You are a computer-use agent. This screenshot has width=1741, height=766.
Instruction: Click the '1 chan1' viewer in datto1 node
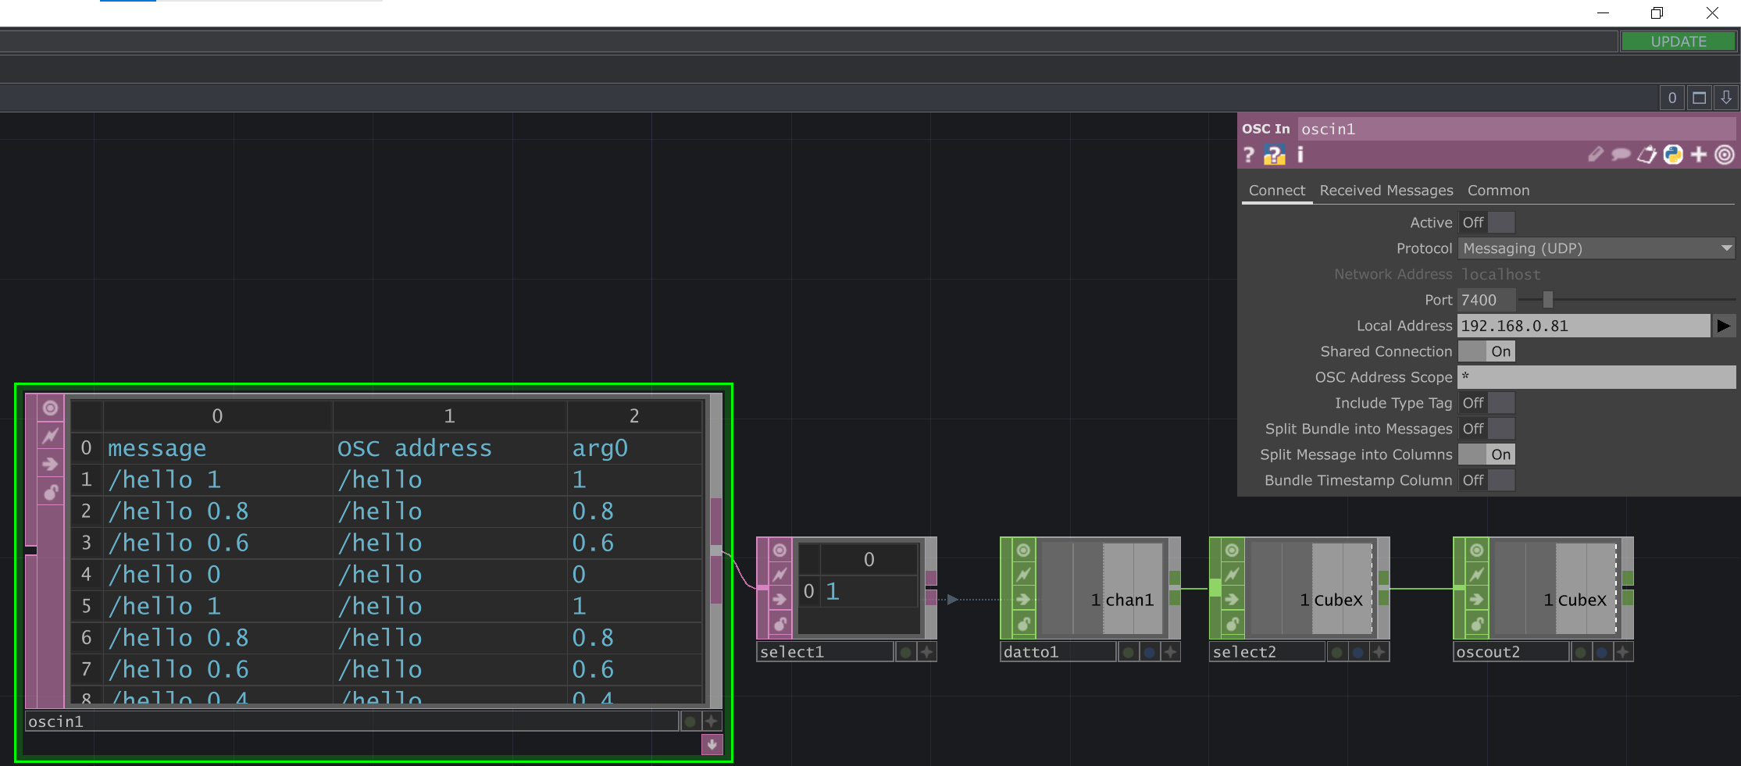(1102, 589)
